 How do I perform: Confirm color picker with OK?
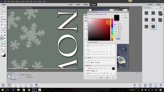(x=125, y=15)
